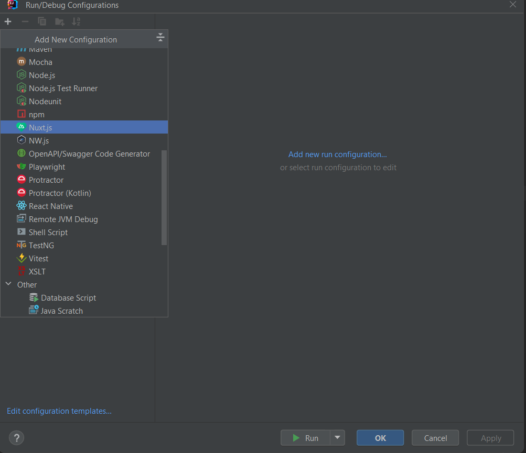
Task: Select OpenAPI/Swagger Code Generator text entry
Action: point(89,154)
